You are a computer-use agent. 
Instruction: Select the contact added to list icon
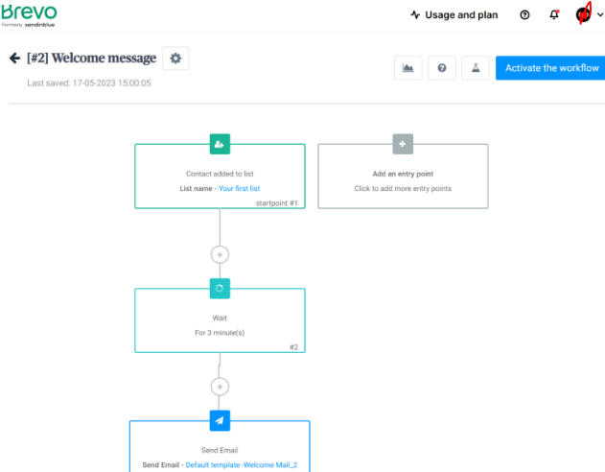pos(220,144)
